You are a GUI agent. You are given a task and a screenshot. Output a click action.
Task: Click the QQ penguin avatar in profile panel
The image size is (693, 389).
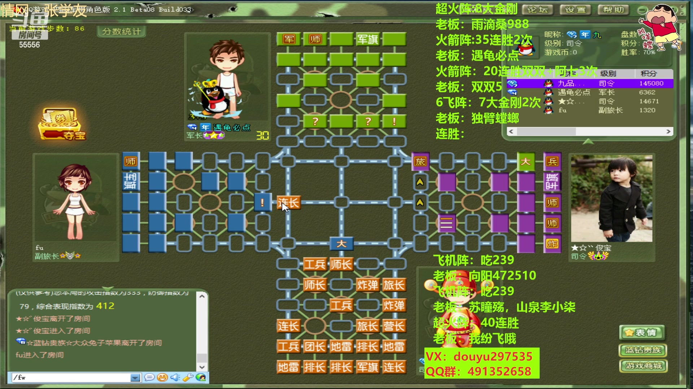[x=526, y=47]
